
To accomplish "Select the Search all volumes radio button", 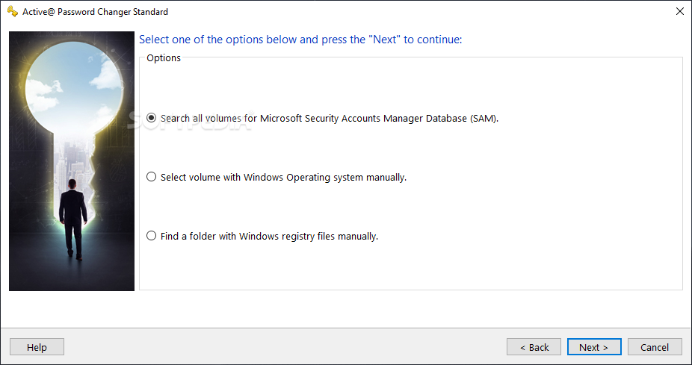I will [152, 118].
